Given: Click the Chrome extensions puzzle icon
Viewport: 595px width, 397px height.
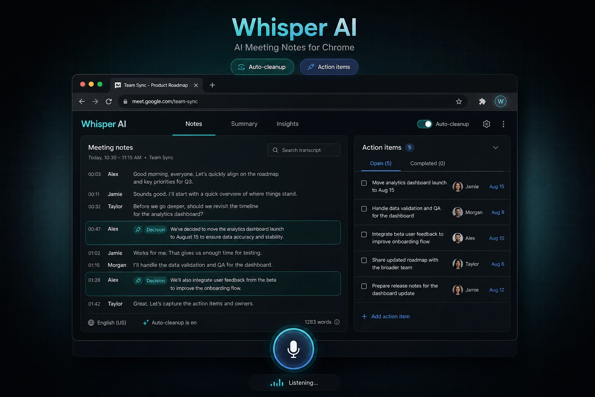Looking at the screenshot, I should tap(482, 102).
